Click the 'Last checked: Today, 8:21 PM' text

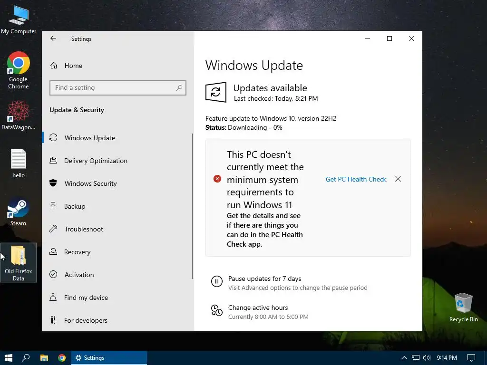coord(276,99)
